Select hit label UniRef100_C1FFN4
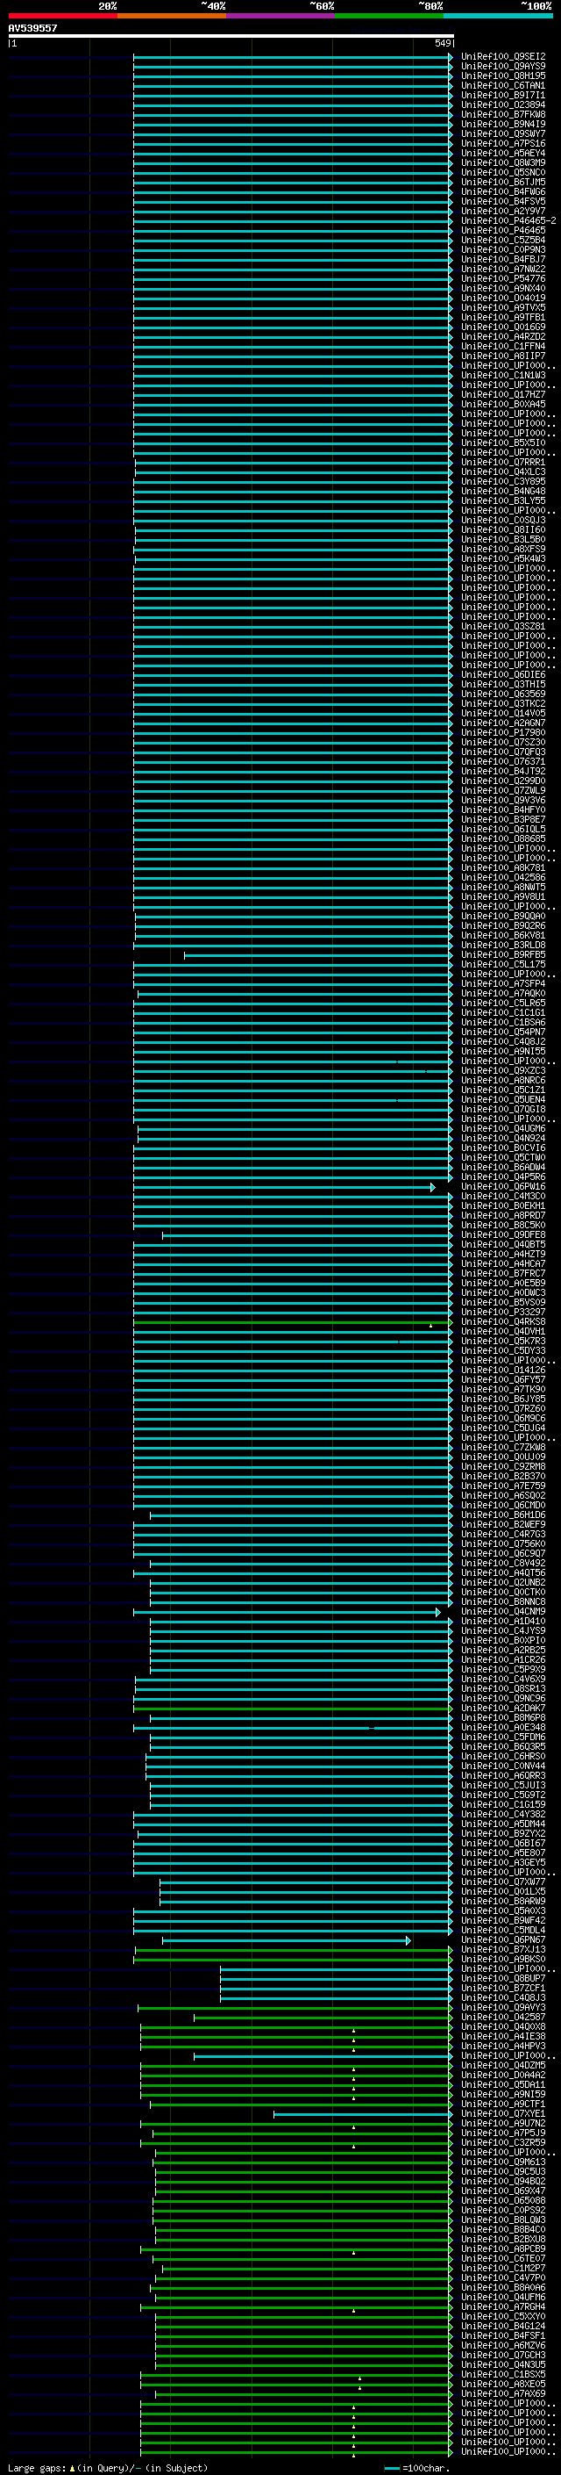 pyautogui.click(x=503, y=346)
